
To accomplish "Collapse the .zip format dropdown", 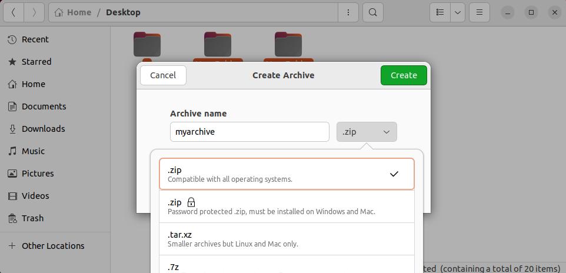I will (x=367, y=132).
